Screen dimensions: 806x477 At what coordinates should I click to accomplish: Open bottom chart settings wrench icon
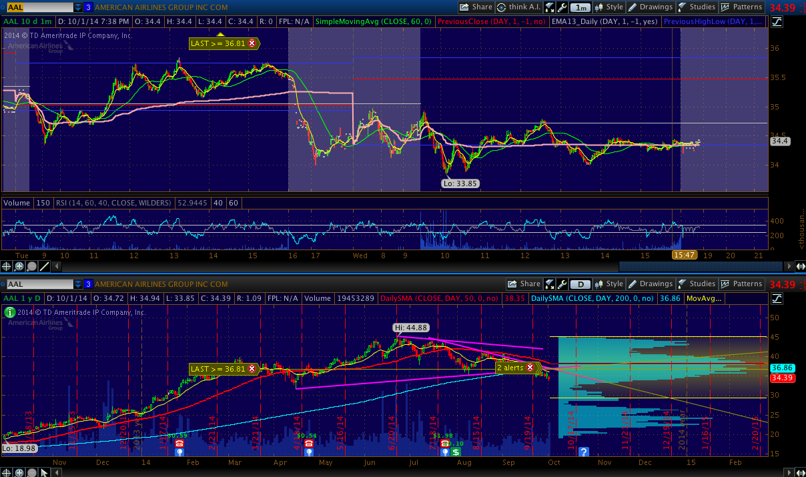(x=562, y=284)
